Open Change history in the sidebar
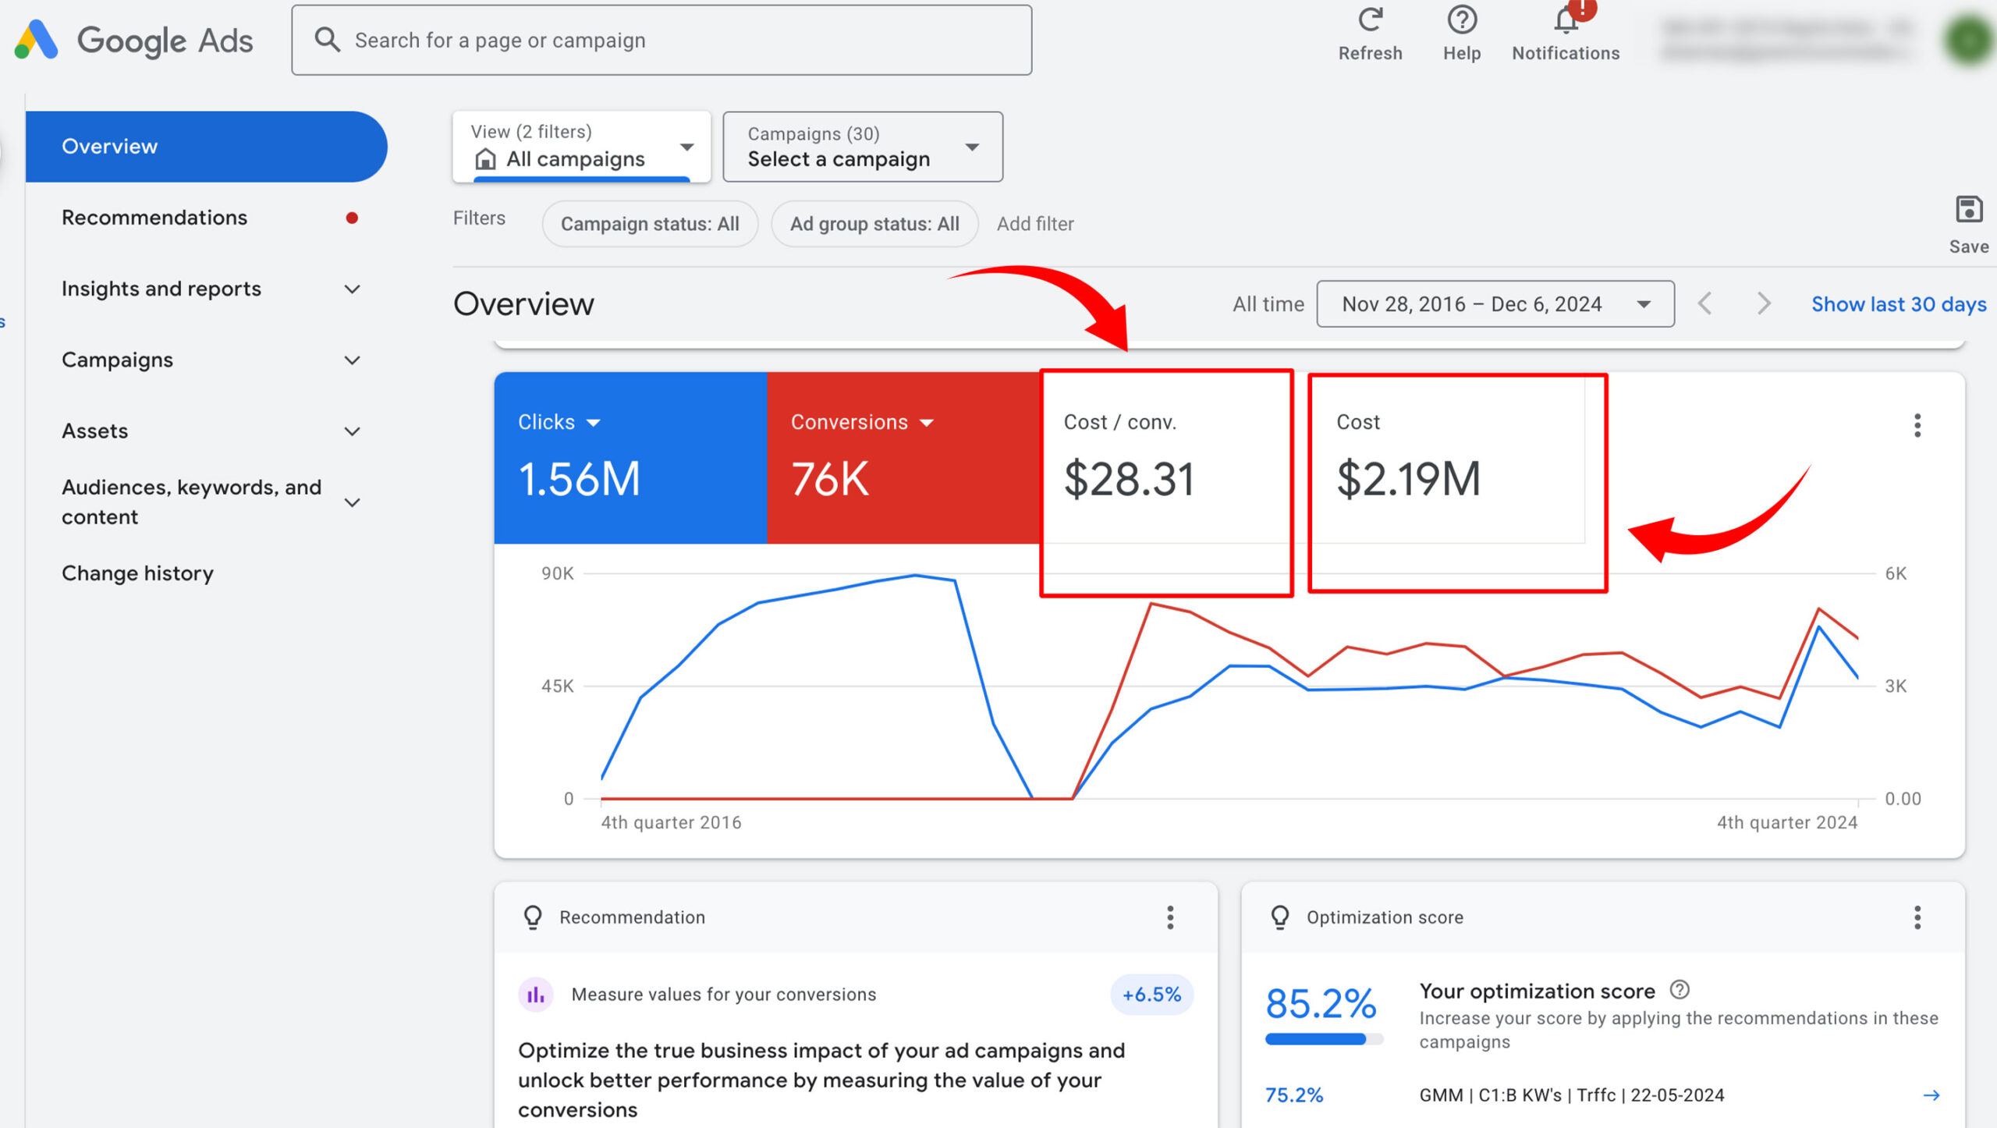The image size is (1997, 1128). [x=137, y=573]
